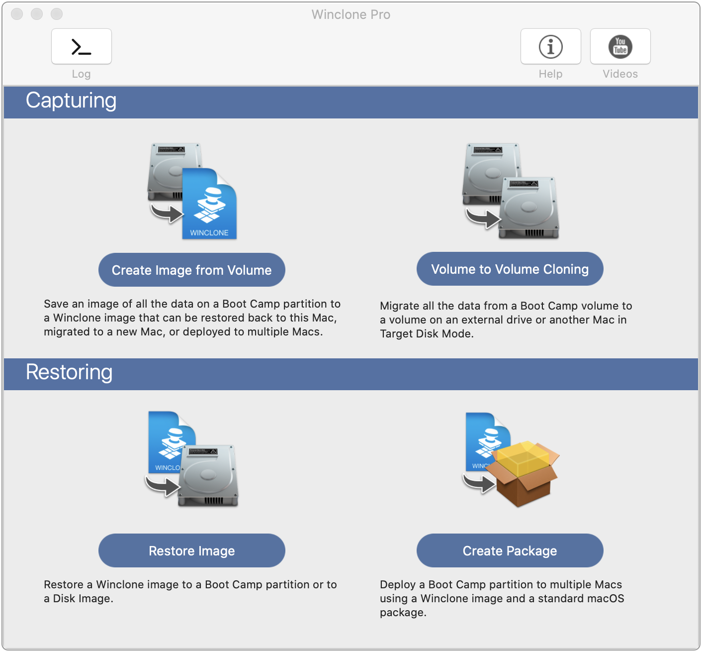Click the Capturing section header
This screenshot has height=652, width=702.
(x=351, y=102)
